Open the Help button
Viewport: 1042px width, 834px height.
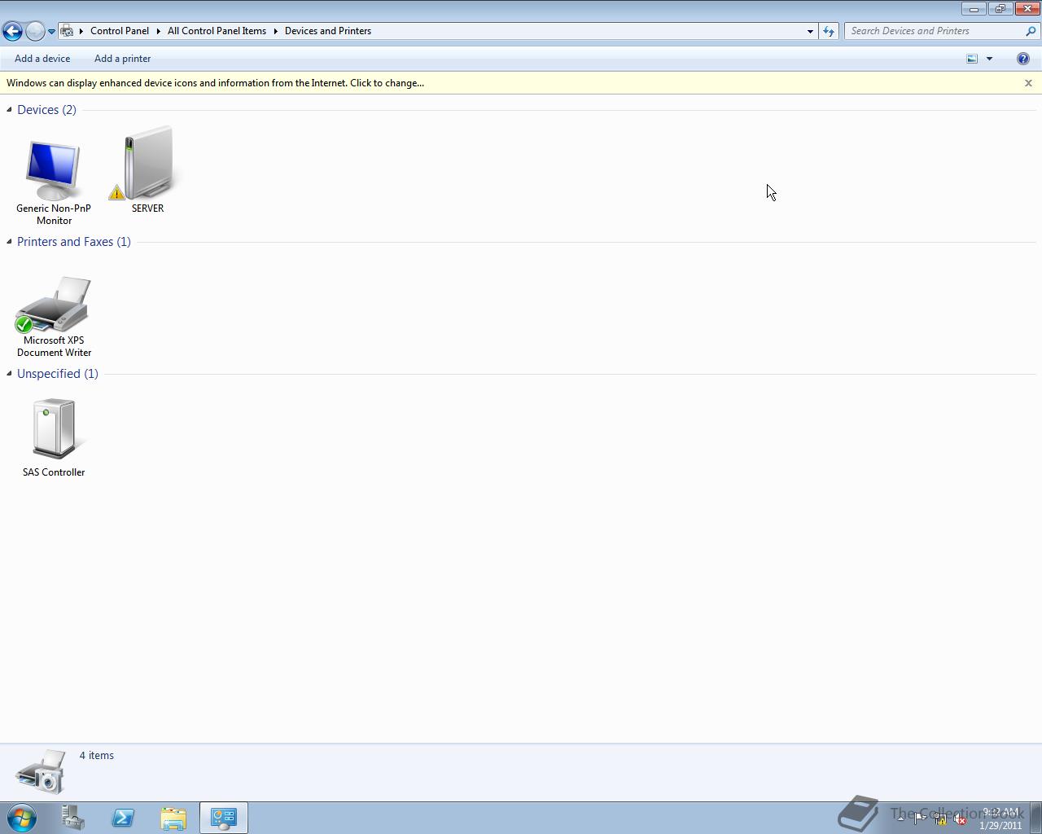click(x=1023, y=59)
